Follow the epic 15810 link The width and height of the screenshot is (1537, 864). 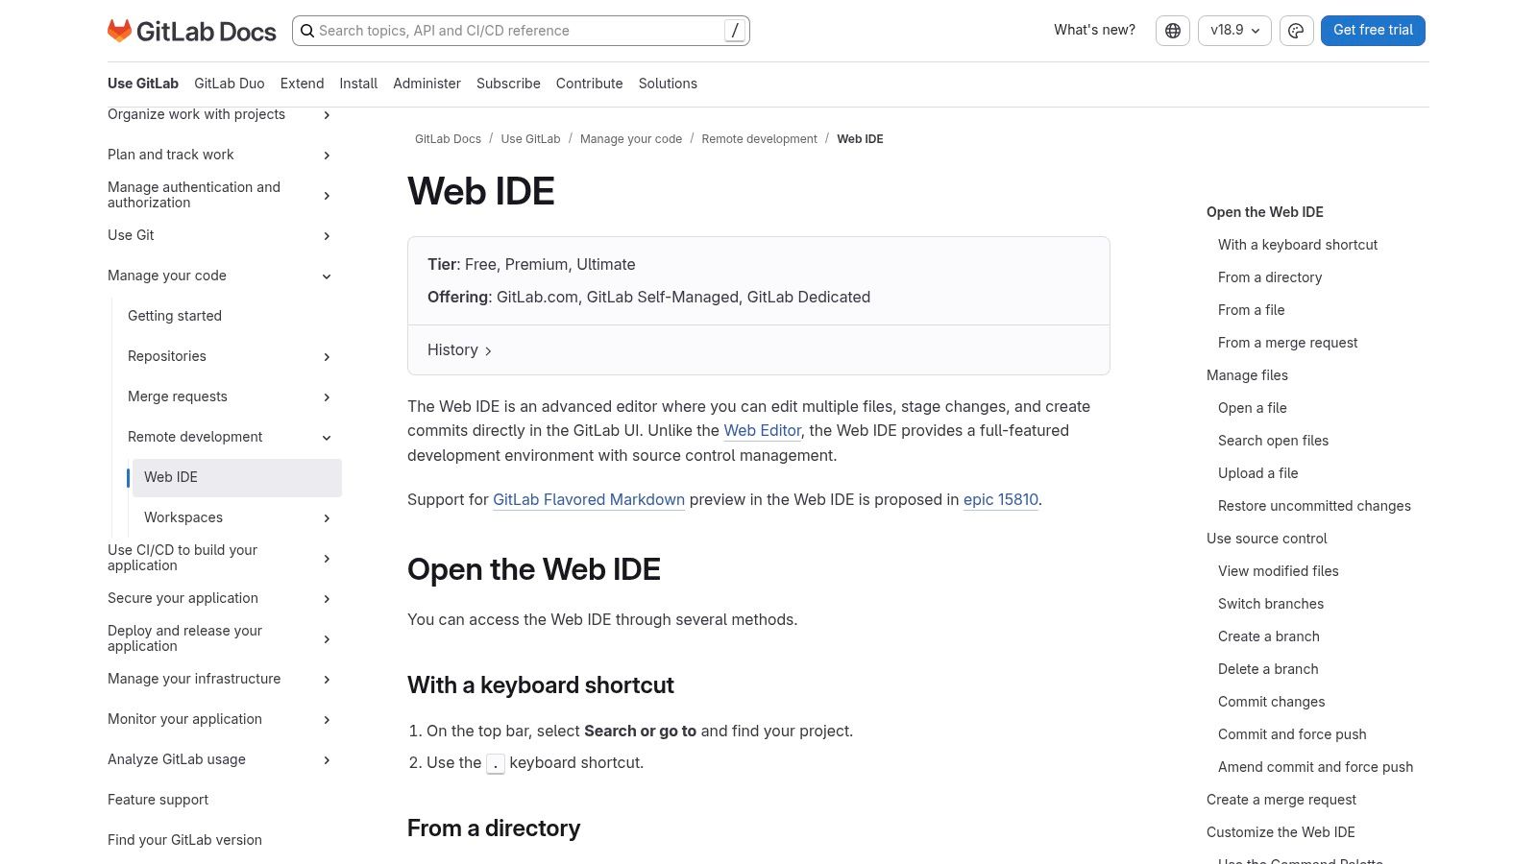click(x=1000, y=499)
